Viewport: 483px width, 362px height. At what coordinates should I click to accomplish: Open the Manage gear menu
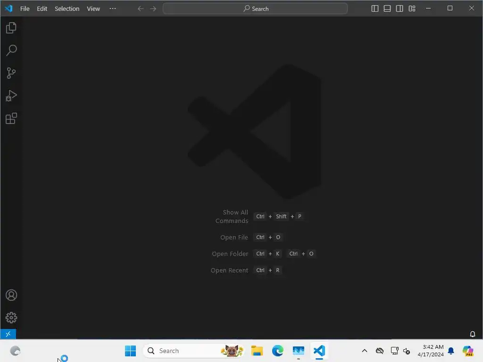click(11, 317)
